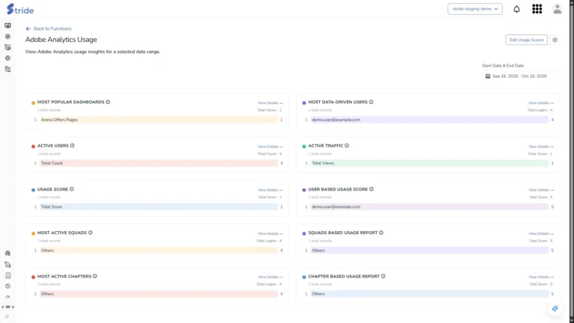The image size is (574, 323).
Task: View Details for Most Data-Driven Users
Action: (x=541, y=103)
